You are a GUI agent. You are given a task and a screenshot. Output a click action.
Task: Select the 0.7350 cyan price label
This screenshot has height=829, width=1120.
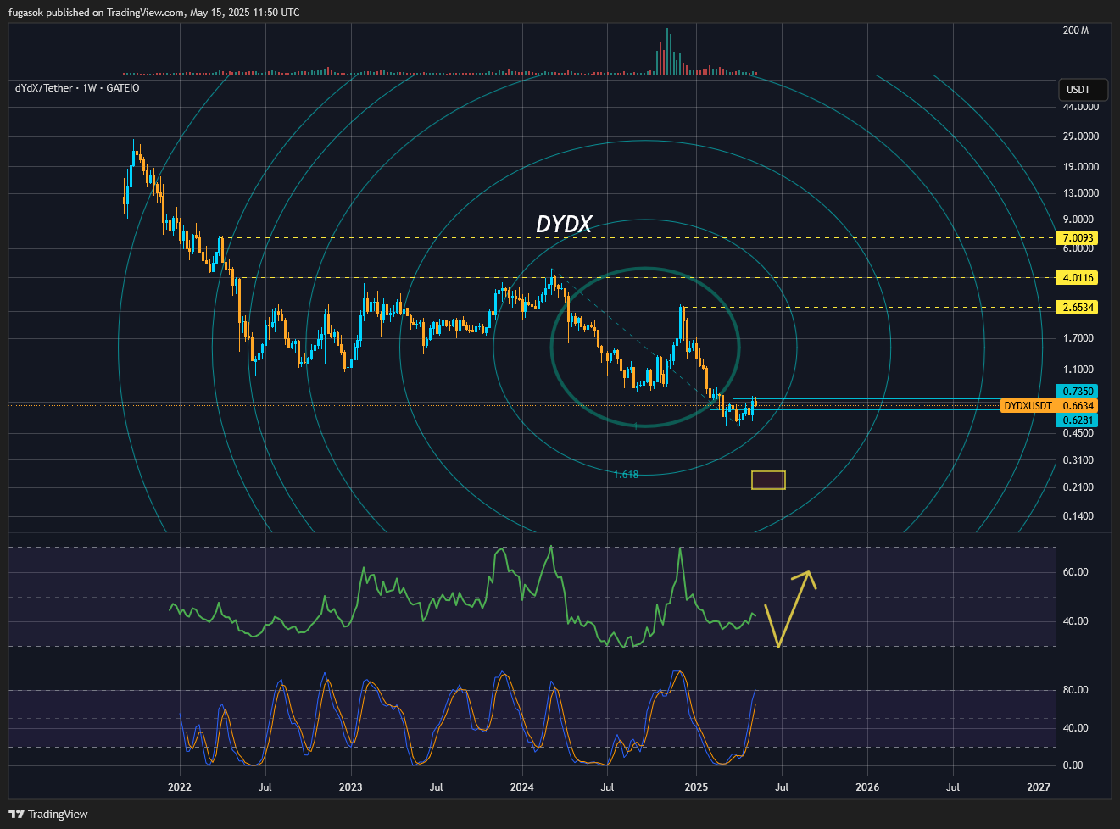pyautogui.click(x=1078, y=391)
